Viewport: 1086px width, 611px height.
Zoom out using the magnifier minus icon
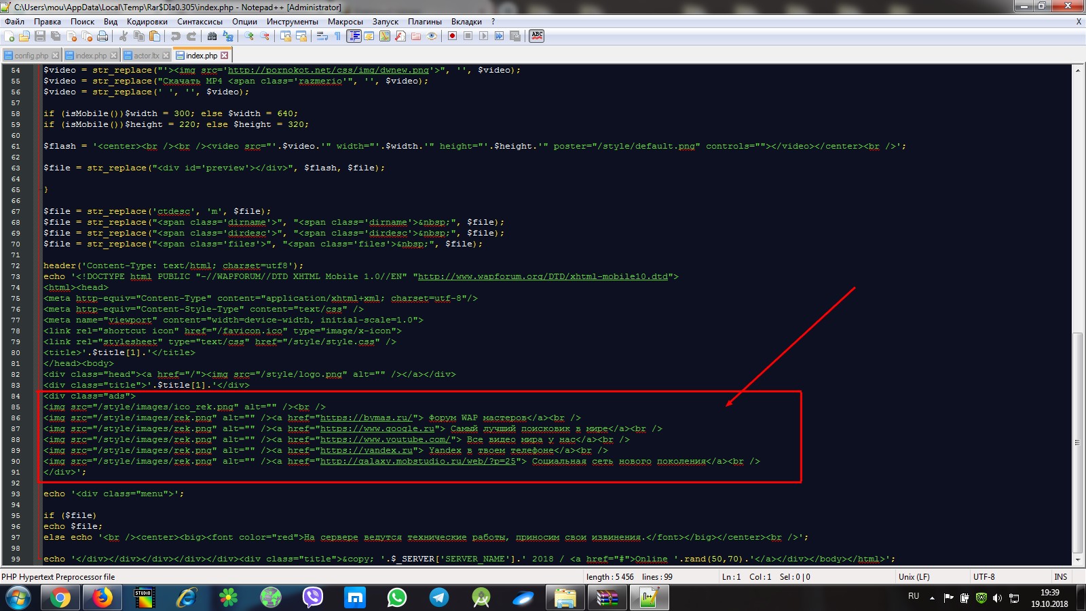[x=265, y=36]
